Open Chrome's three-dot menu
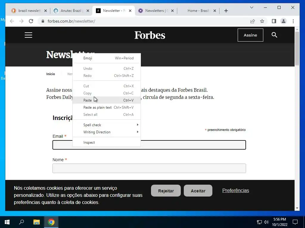 click(x=293, y=21)
